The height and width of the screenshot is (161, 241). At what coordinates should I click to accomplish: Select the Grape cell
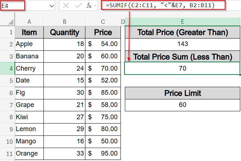(x=29, y=105)
